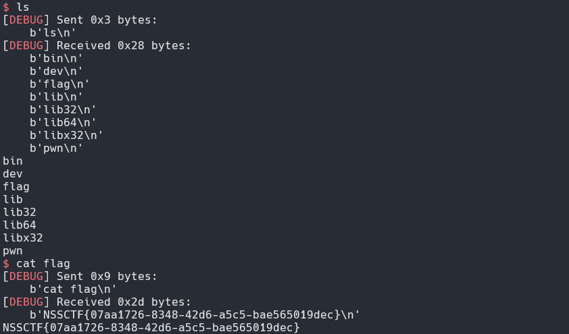Click the b'ls\n' sent bytes line
569x334 pixels.
point(53,32)
